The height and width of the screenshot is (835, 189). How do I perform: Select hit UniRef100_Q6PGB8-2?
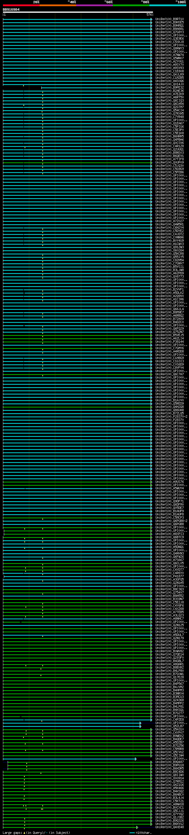point(171,521)
